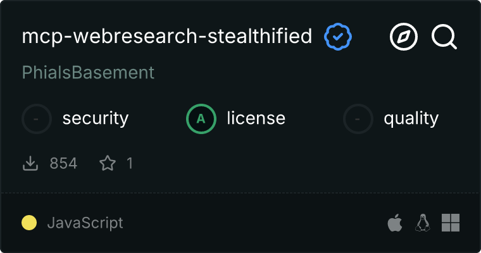481x253 pixels.
Task: Click the Apple macOS platform icon
Action: tap(394, 223)
